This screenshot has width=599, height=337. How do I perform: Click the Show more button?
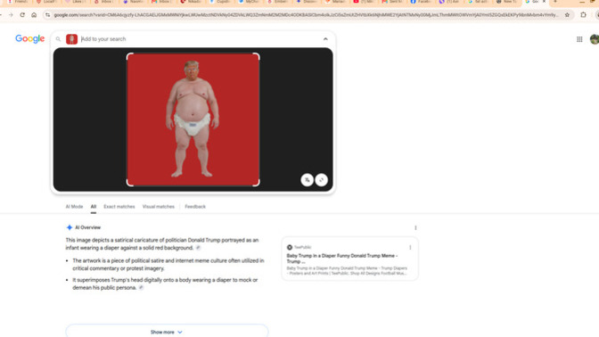coord(167,331)
